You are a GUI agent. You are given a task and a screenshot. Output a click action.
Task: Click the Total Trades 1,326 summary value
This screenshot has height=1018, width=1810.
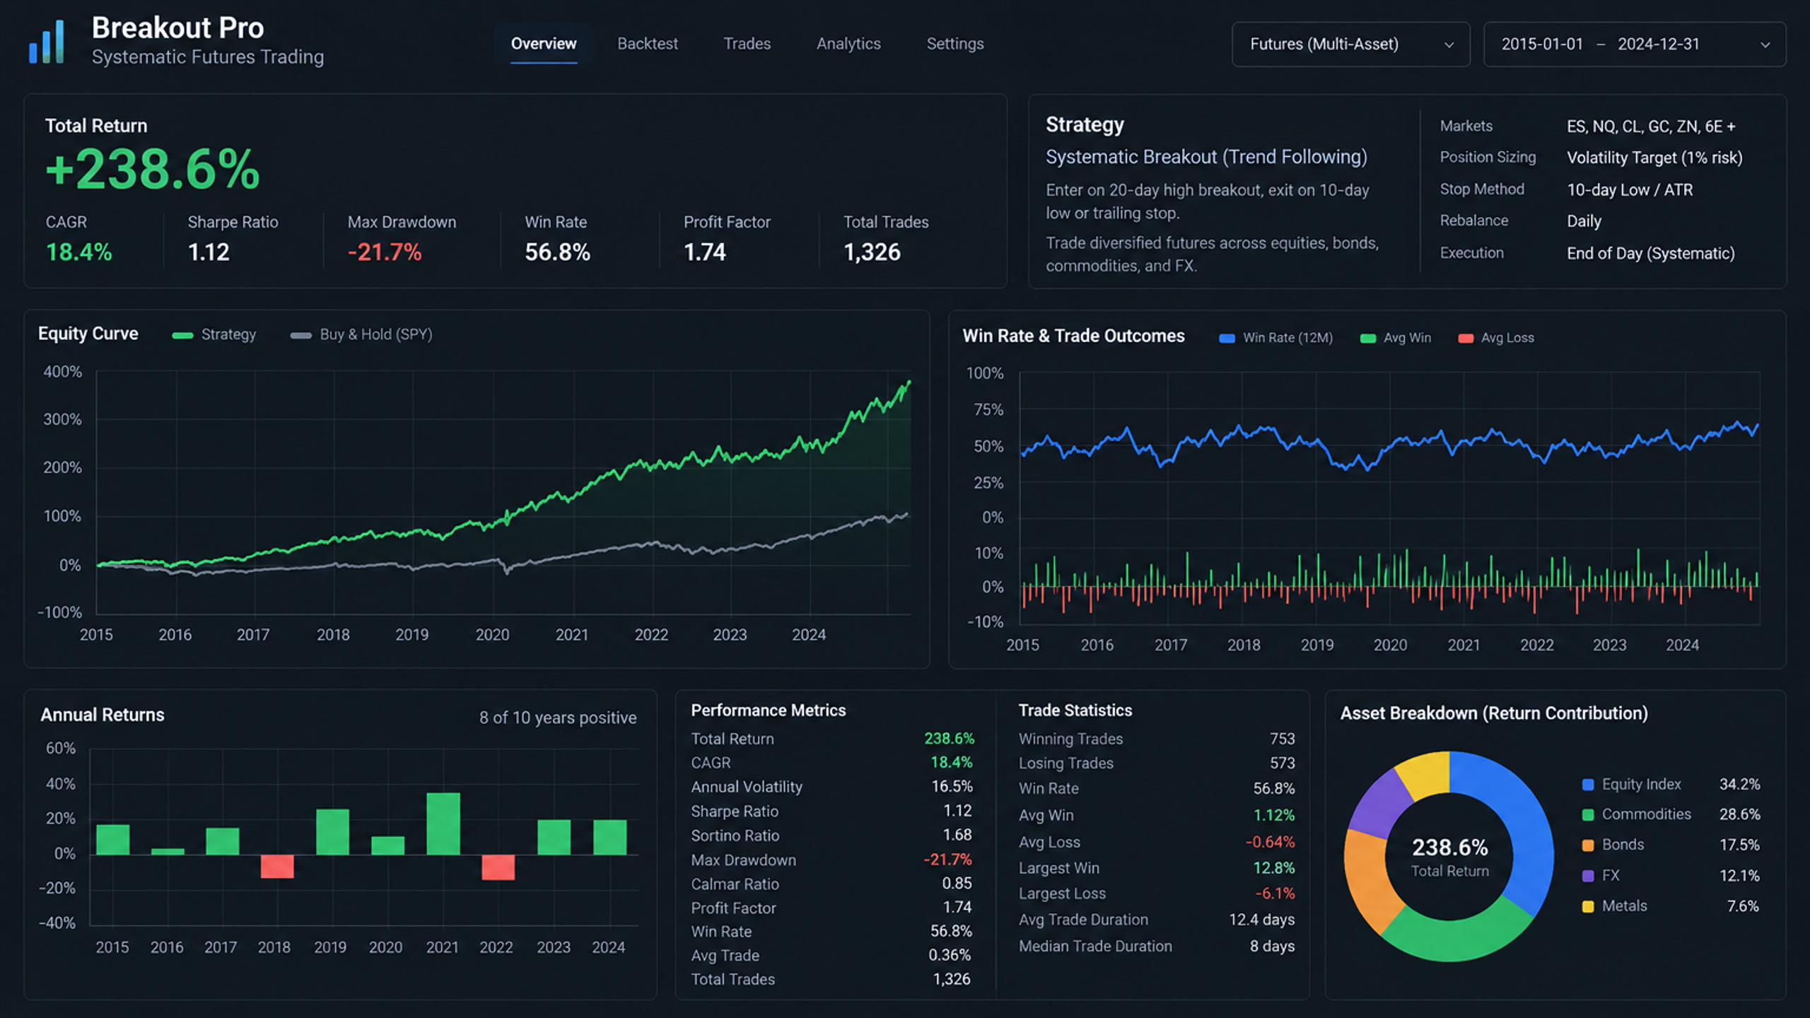[872, 252]
